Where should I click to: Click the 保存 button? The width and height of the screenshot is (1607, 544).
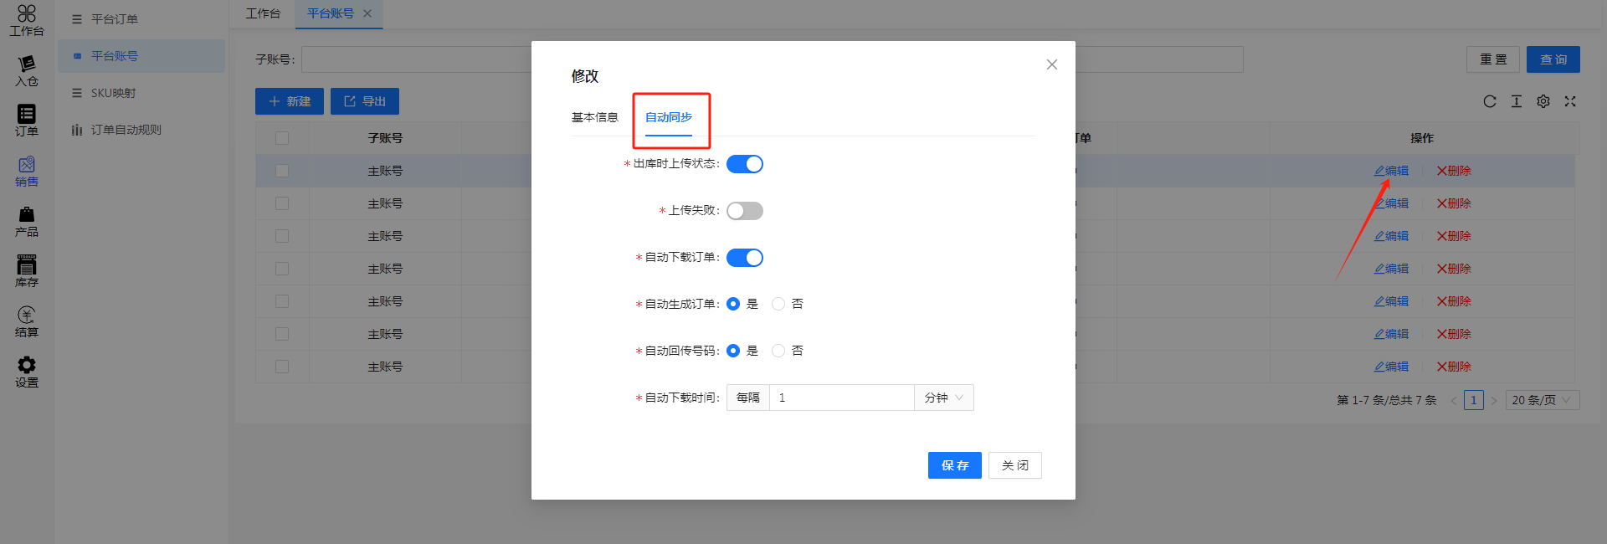click(x=954, y=465)
